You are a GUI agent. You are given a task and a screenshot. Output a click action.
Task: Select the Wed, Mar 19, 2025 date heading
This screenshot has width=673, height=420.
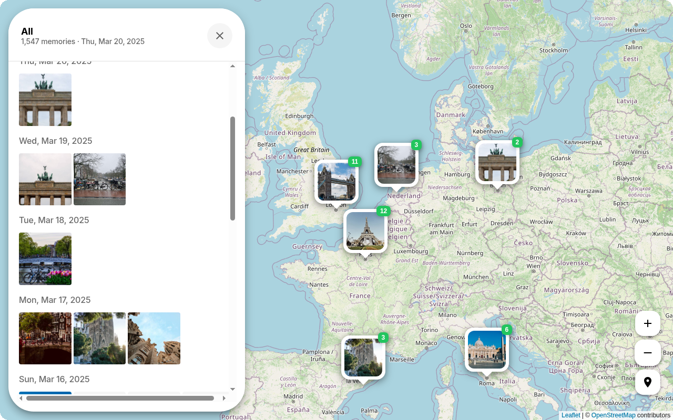(56, 141)
